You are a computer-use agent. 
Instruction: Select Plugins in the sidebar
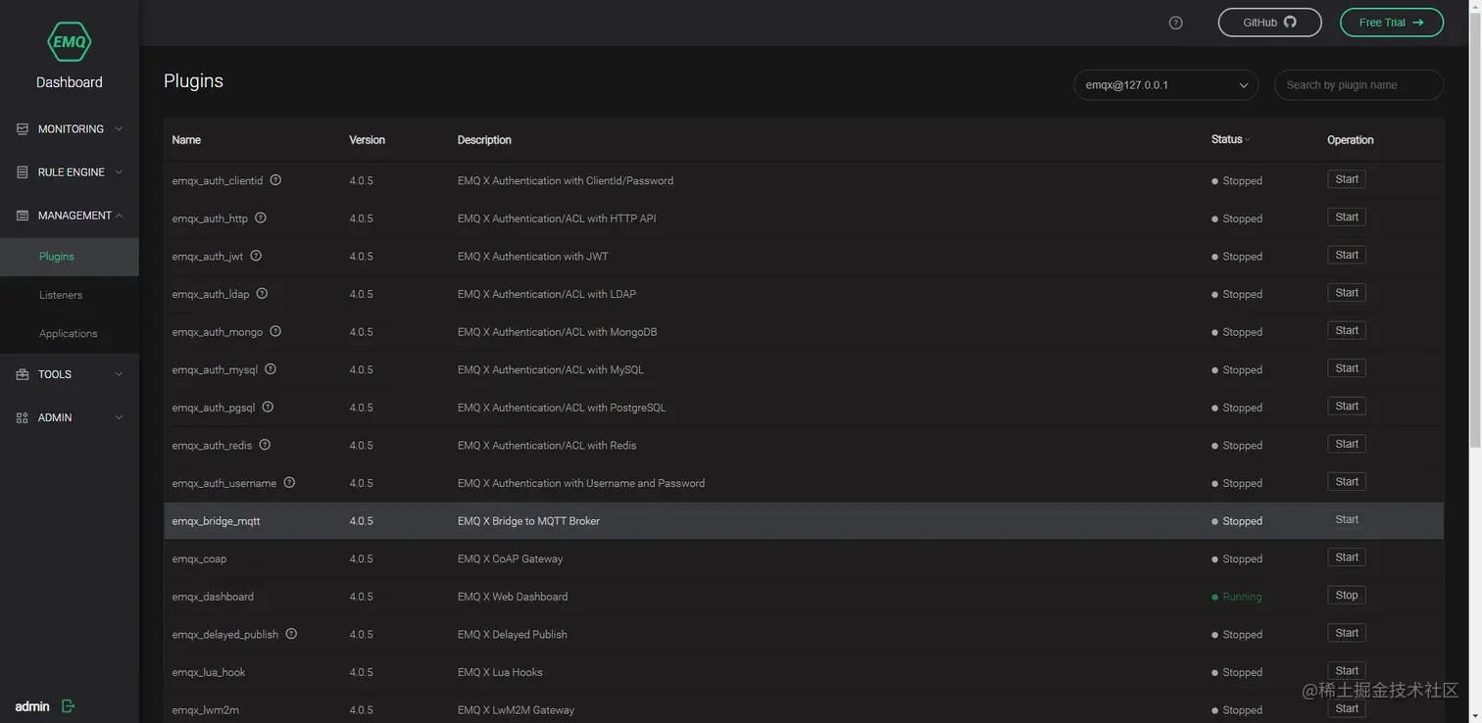pos(70,257)
